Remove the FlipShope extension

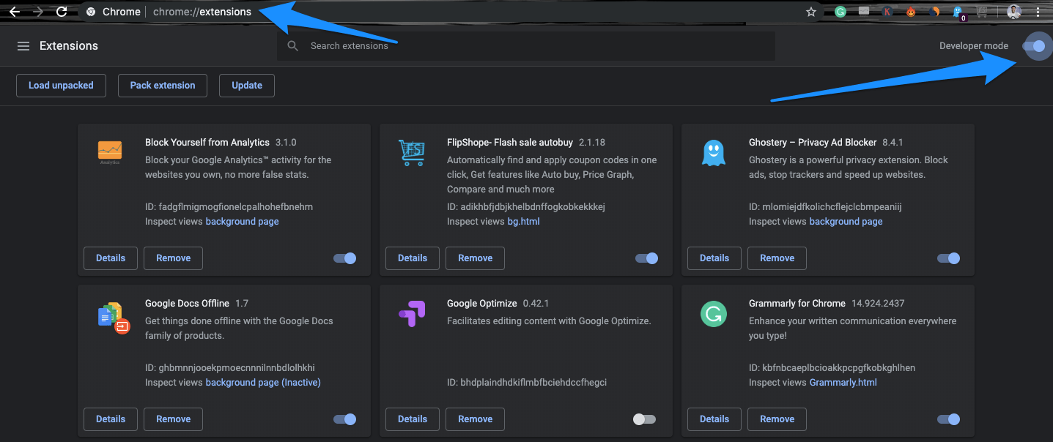click(475, 258)
